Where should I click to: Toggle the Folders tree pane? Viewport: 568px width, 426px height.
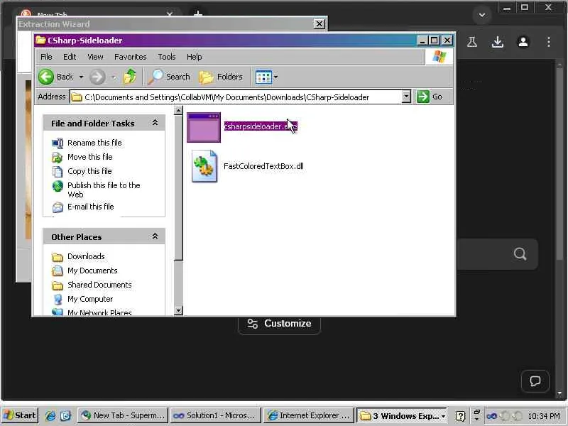point(221,77)
